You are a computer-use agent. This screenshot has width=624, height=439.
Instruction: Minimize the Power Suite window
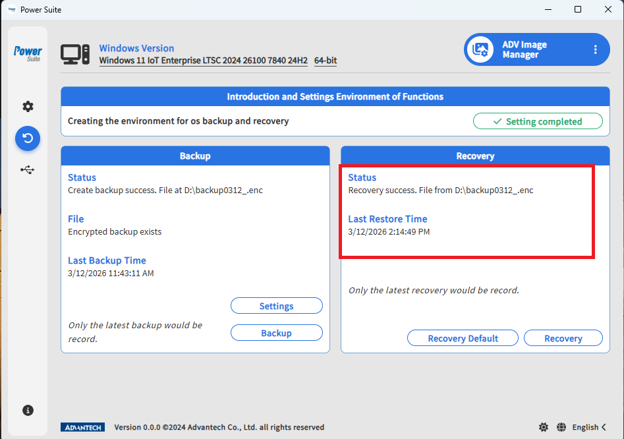[548, 9]
